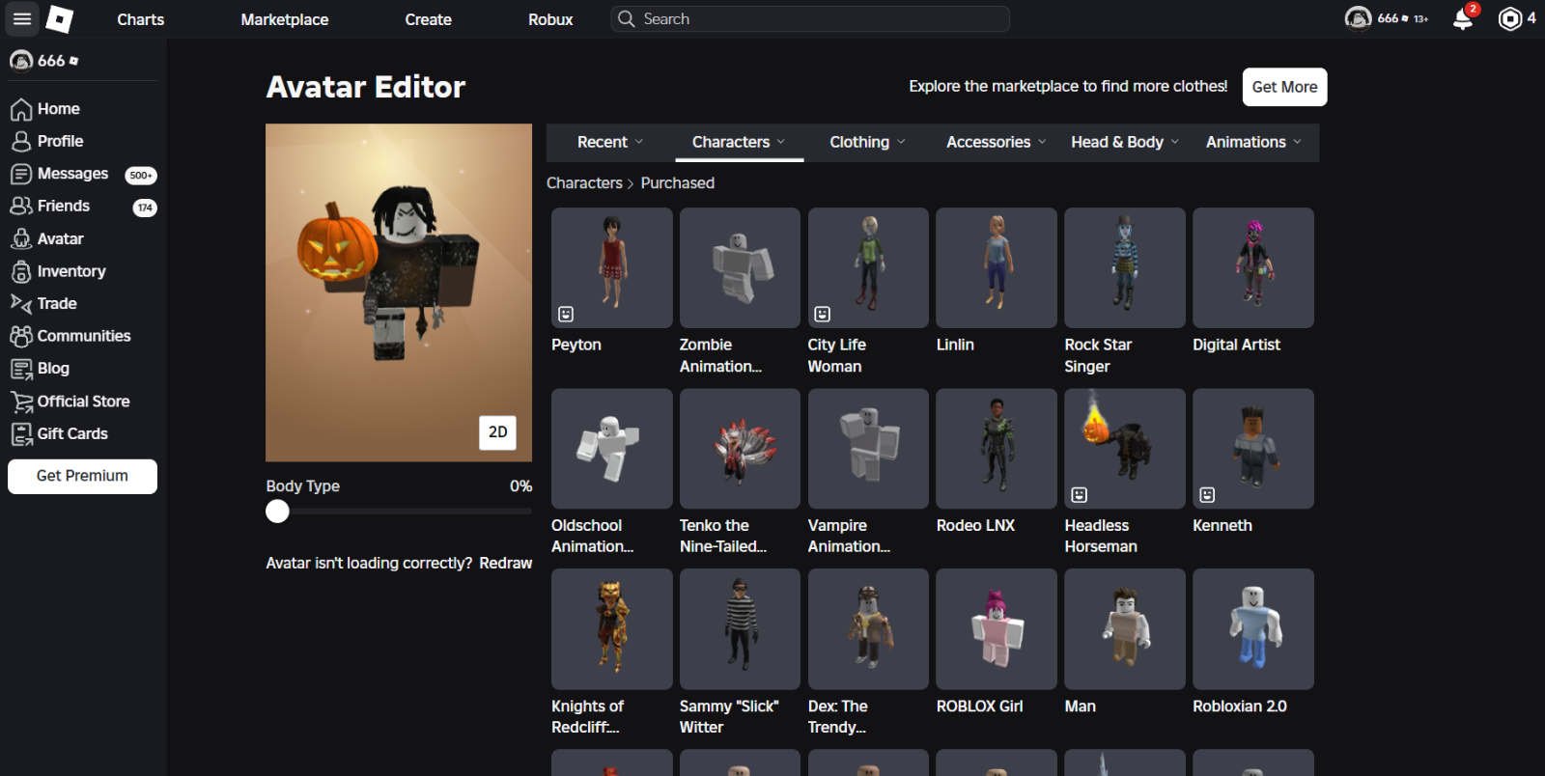Screen dimensions: 1545x776
Task: Open the notifications bell
Action: (1463, 19)
